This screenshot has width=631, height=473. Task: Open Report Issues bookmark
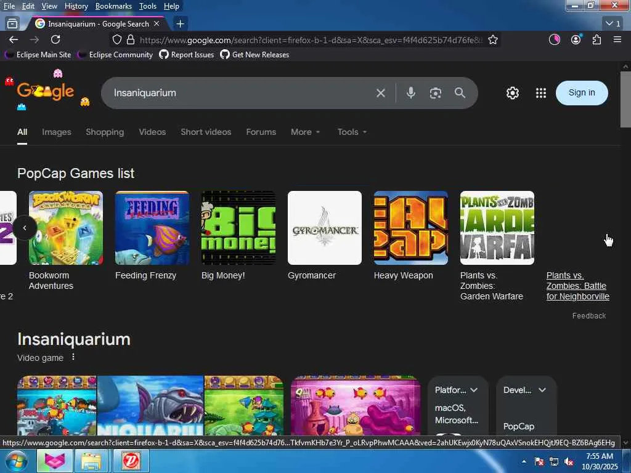tap(187, 55)
